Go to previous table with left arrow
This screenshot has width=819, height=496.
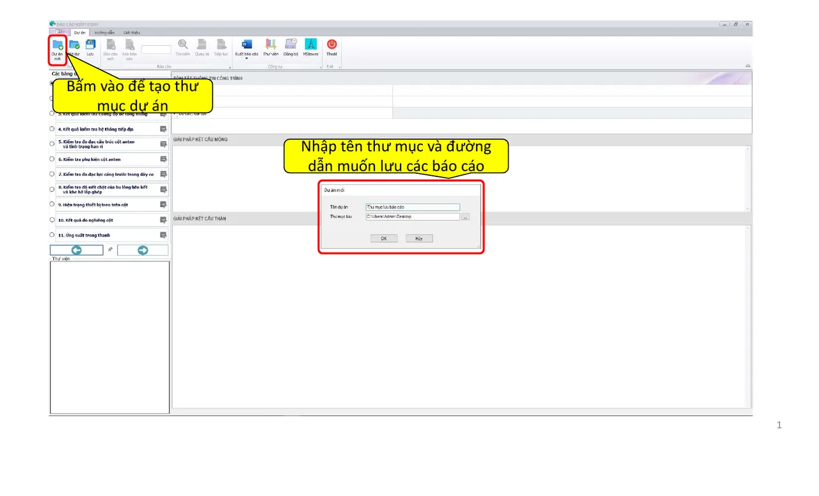click(x=76, y=250)
